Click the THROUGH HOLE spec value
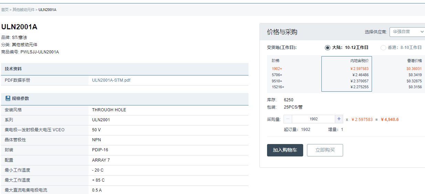This screenshot has width=425, height=194. pyautogui.click(x=109, y=110)
